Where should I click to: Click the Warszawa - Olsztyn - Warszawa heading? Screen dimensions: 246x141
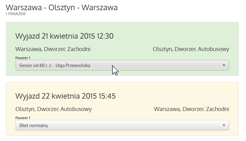pyautogui.click(x=62, y=7)
